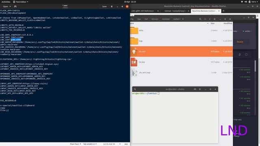The height and width of the screenshot is (146, 260).
Task: Click the terminal prompt input area
Action: (158, 93)
